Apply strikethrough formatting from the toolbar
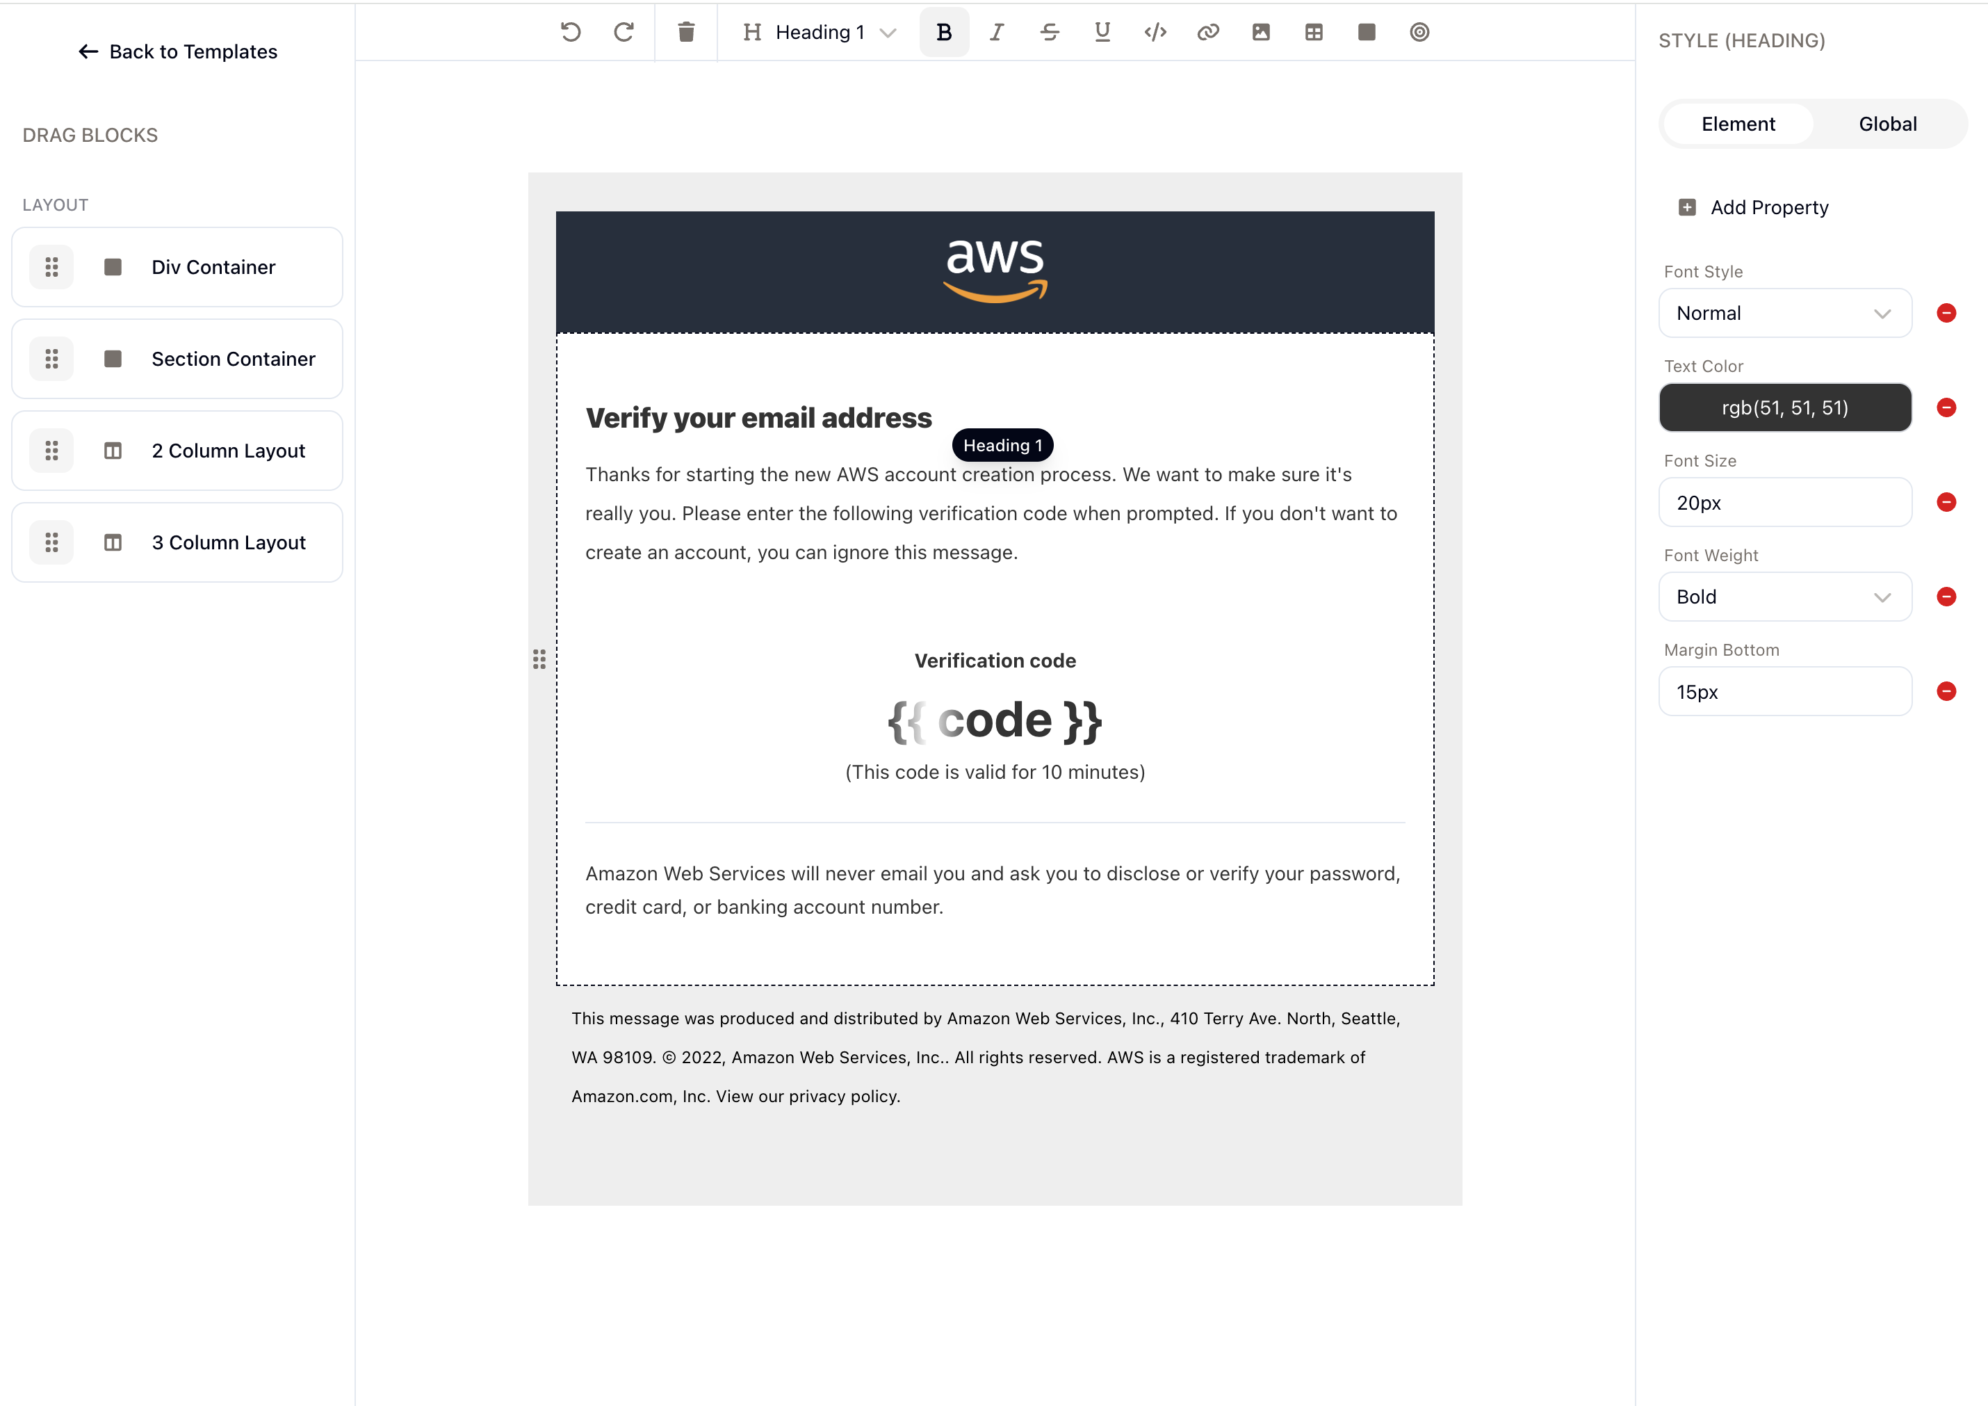Viewport: 1988px width, 1406px height. tap(1050, 32)
